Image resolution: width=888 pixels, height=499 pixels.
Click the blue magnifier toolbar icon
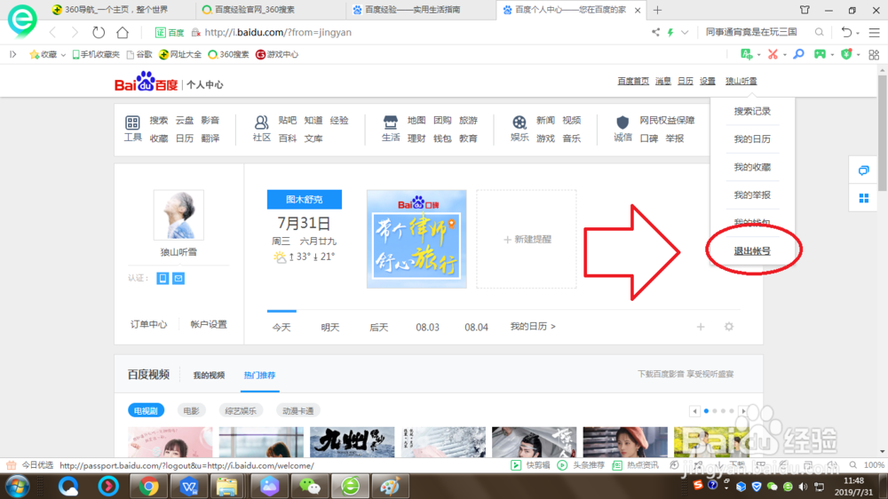click(798, 54)
